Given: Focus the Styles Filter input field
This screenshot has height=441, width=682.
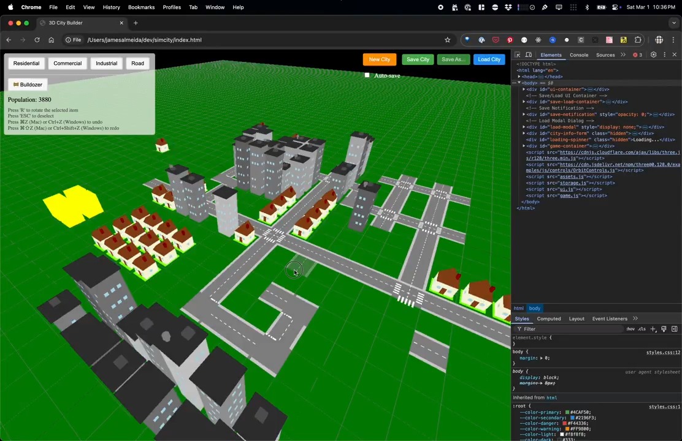Looking at the screenshot, I should click(570, 329).
